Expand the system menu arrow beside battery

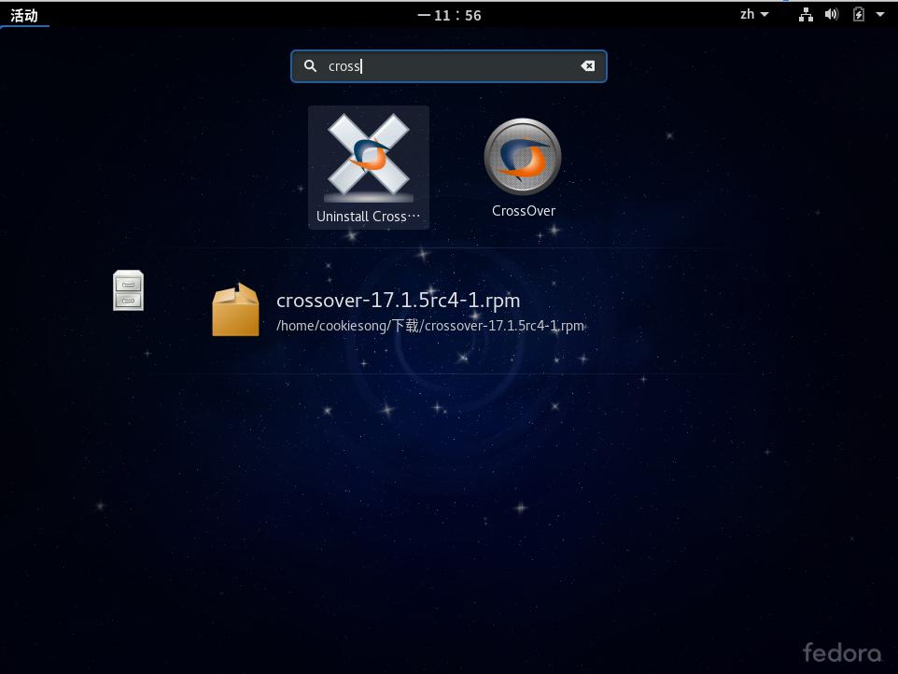(x=880, y=14)
